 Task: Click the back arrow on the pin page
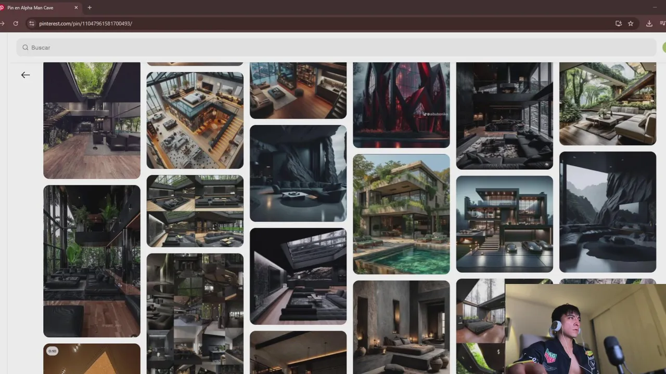click(x=25, y=75)
